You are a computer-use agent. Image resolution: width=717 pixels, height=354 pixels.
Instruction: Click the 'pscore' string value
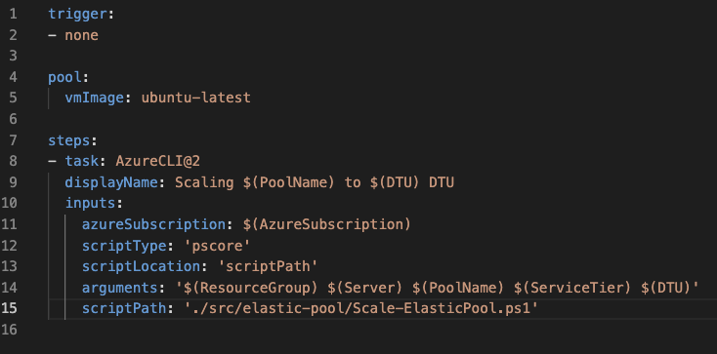(x=217, y=246)
